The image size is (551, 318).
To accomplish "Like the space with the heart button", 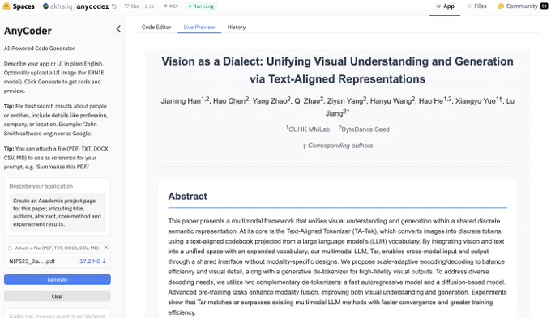I will click(x=132, y=6).
